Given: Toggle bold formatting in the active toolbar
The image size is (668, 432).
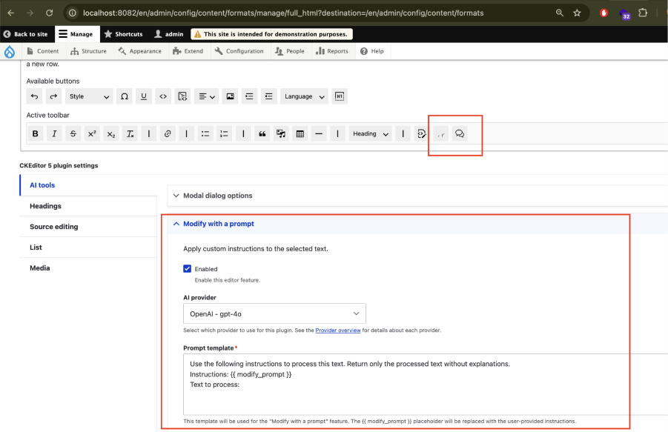Looking at the screenshot, I should tap(35, 133).
